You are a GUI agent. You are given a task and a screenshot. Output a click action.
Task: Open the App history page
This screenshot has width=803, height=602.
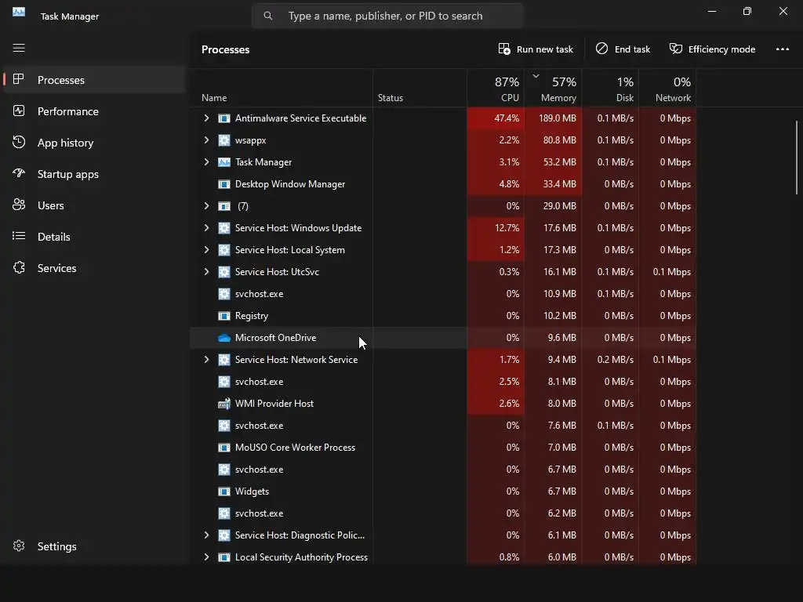(x=94, y=143)
